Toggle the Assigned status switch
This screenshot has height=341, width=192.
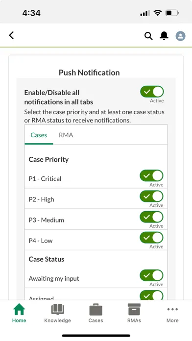151,295
